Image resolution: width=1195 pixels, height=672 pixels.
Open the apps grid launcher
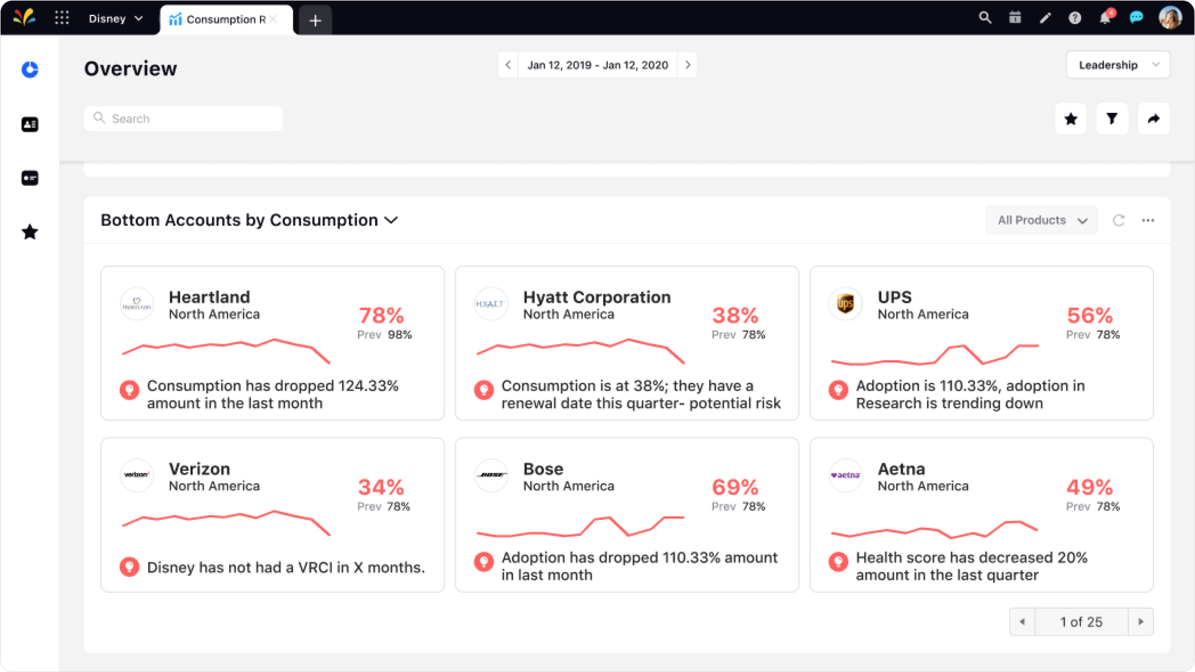pyautogui.click(x=62, y=18)
